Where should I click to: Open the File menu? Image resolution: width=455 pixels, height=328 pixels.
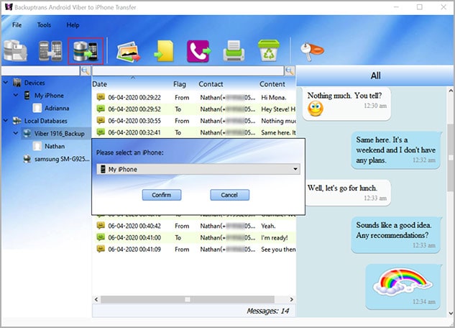click(x=17, y=25)
